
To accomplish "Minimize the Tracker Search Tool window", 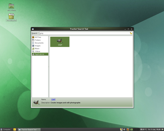I will pyautogui.click(x=125, y=29).
